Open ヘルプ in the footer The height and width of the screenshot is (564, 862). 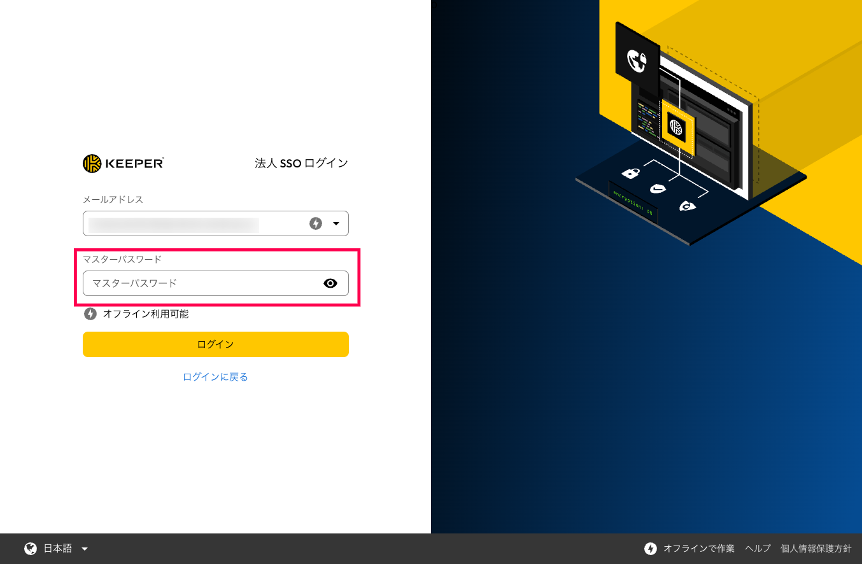pos(758,549)
